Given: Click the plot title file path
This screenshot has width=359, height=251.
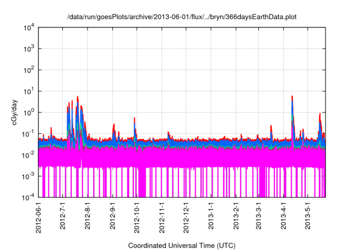Looking at the screenshot, I should 182,17.
